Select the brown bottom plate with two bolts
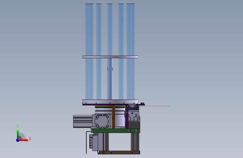The height and width of the screenshot is (158, 243). pyautogui.click(x=119, y=152)
